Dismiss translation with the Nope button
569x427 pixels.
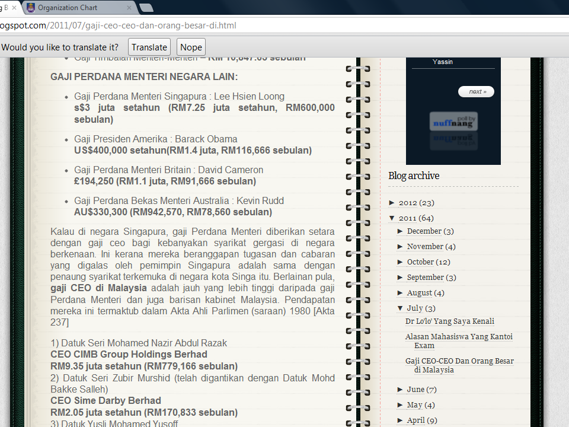pyautogui.click(x=191, y=47)
